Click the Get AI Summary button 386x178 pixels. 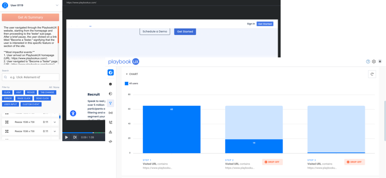point(30,17)
